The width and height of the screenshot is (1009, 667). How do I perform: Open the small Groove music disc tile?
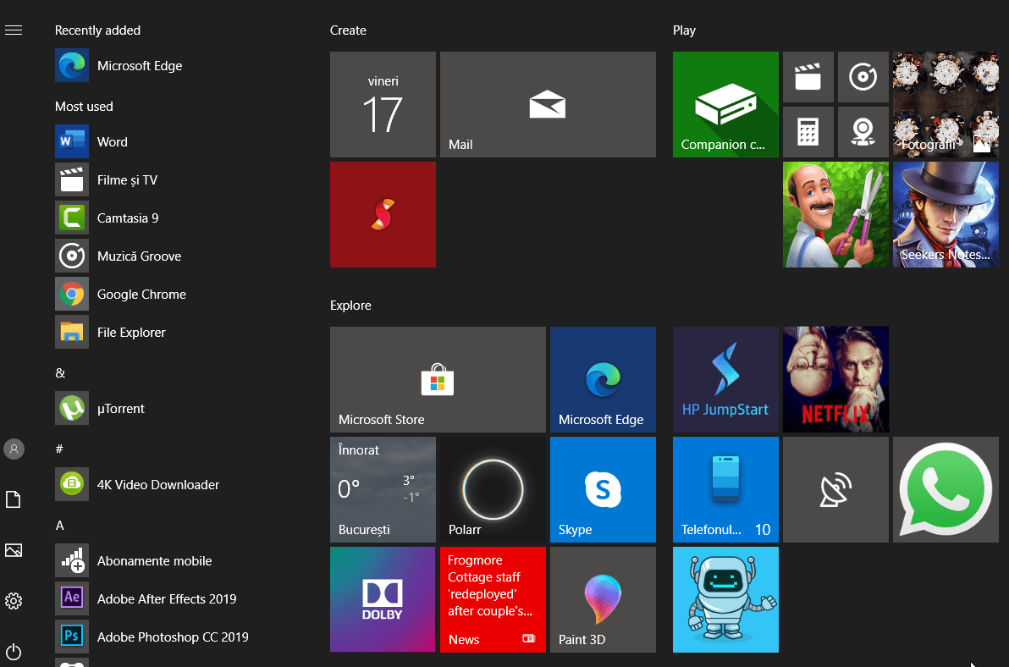(863, 76)
